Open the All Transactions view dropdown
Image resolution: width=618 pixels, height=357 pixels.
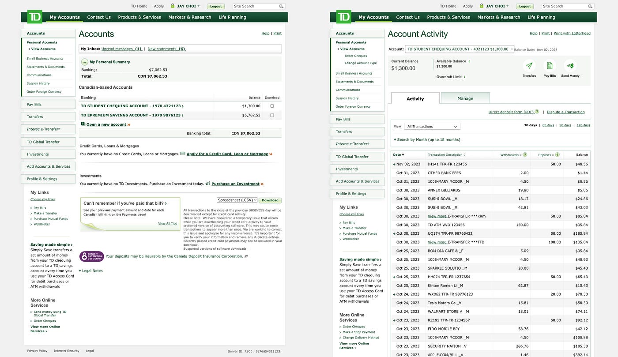coord(432,126)
